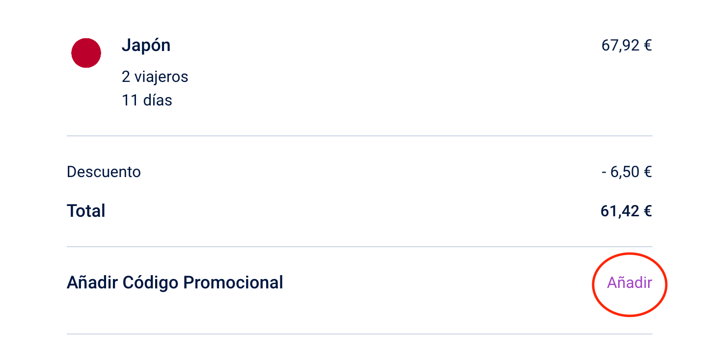Click the euro symbol beside 67,92
The height and width of the screenshot is (360, 710).
[x=648, y=46]
